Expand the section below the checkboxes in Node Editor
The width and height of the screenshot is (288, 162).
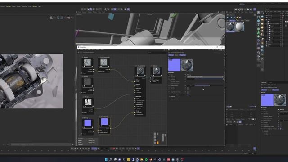point(170,96)
